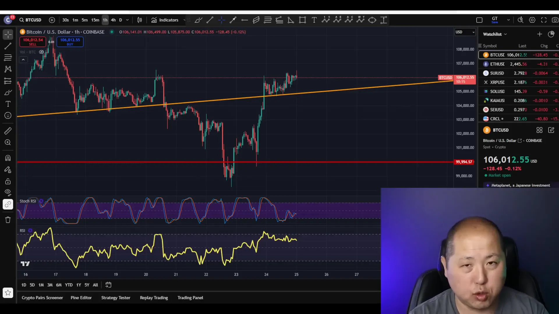Switch chart to 1h timeframe
The image size is (559, 314).
[x=105, y=20]
